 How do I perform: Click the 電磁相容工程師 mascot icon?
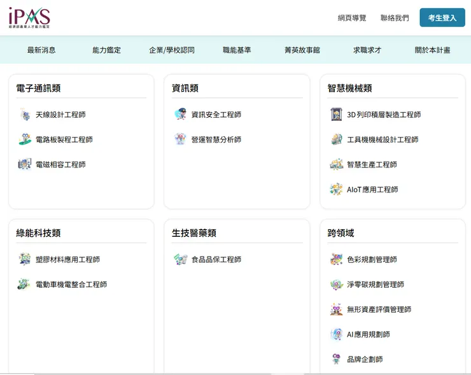pos(25,164)
